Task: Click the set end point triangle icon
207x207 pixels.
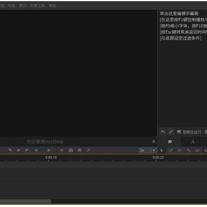Action: [x=27, y=150]
